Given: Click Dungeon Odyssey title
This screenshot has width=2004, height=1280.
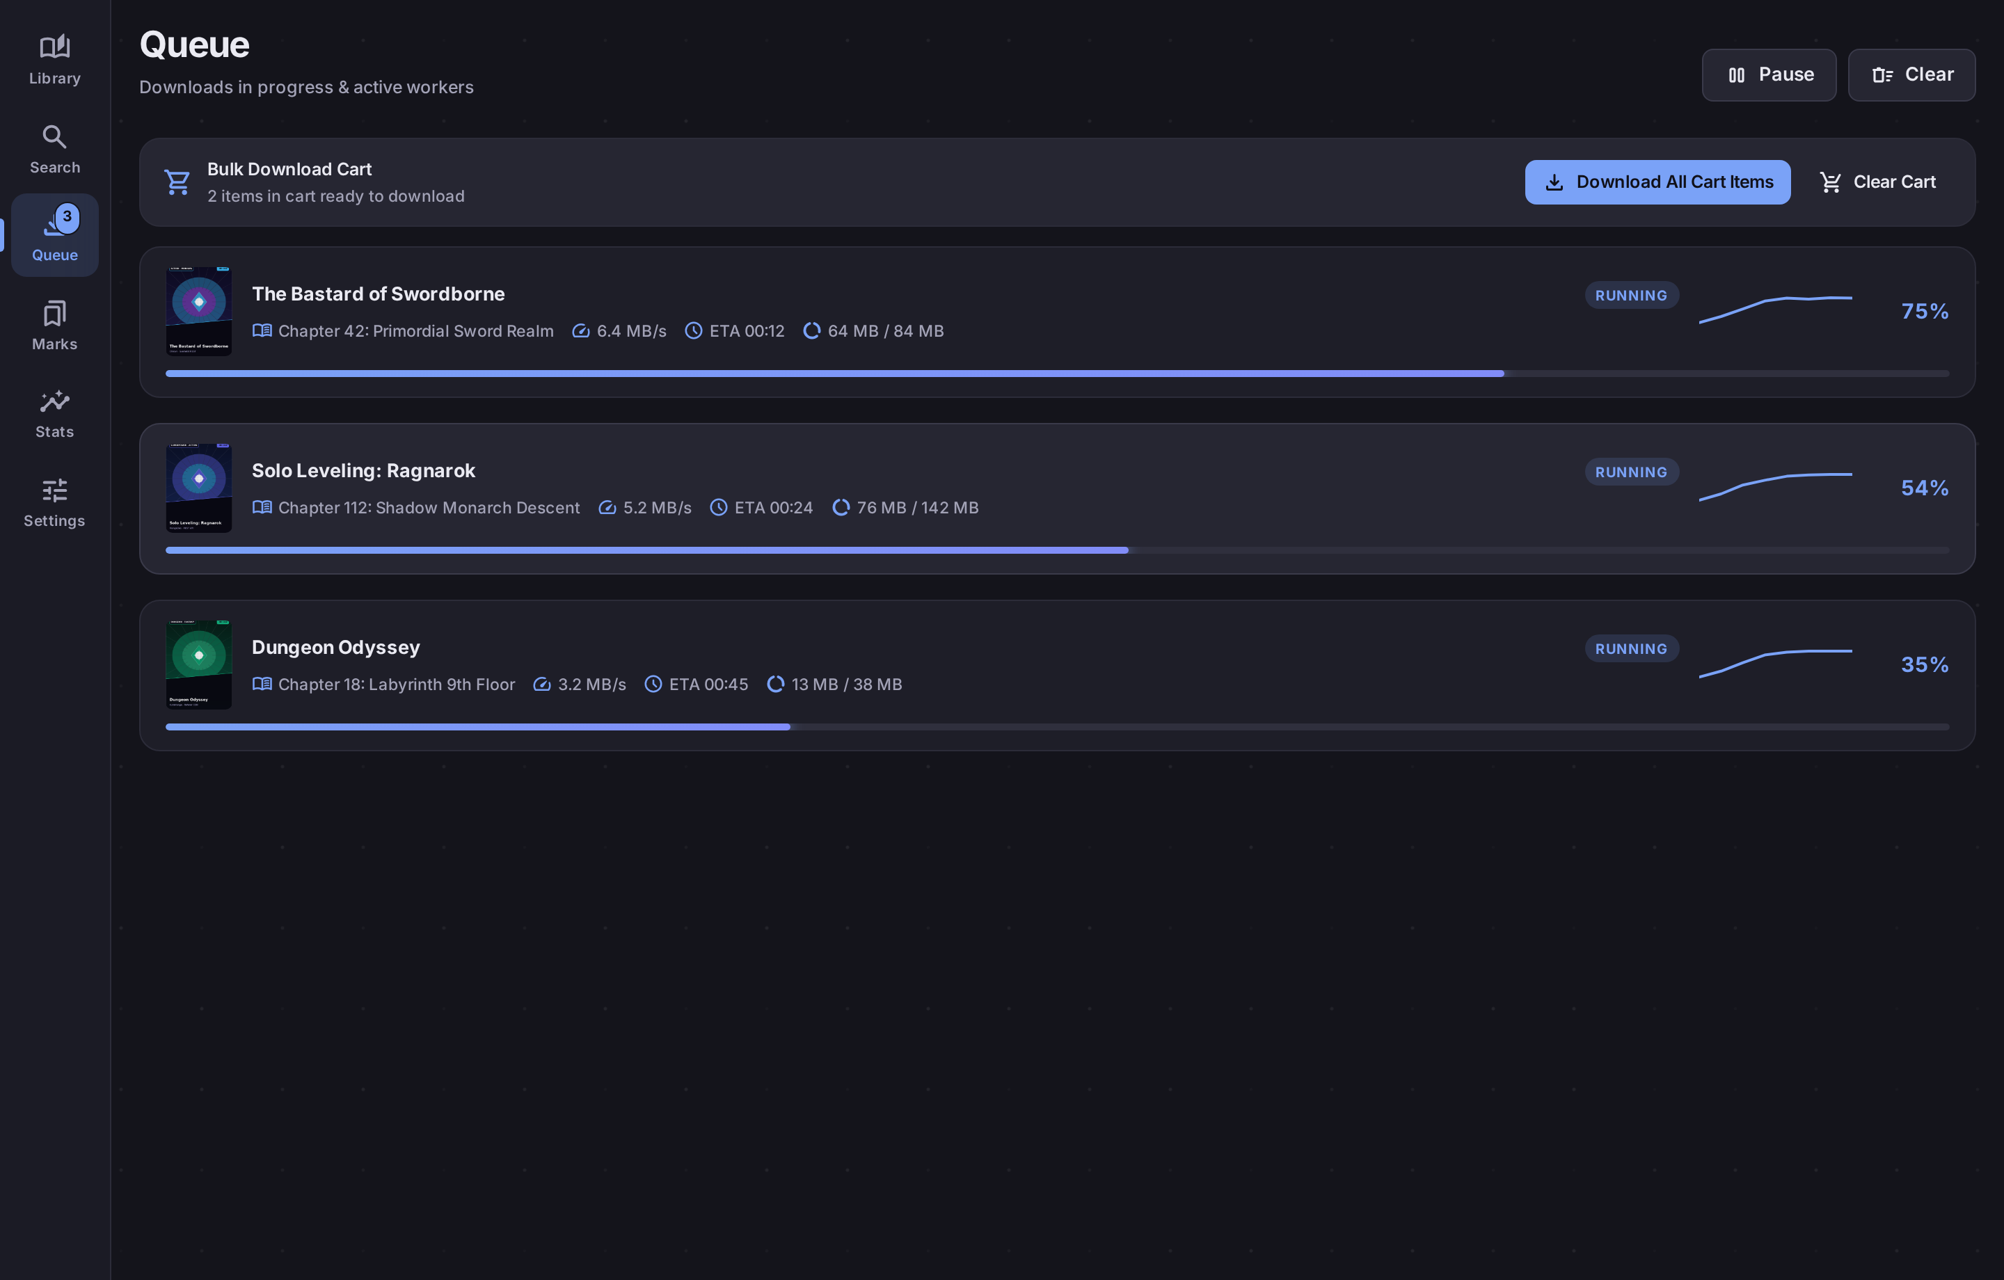Looking at the screenshot, I should point(336,648).
